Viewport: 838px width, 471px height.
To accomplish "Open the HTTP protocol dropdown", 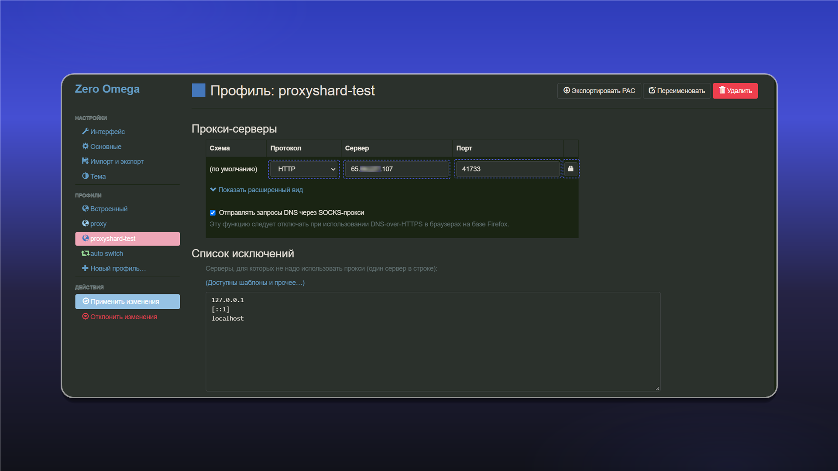I will (304, 169).
